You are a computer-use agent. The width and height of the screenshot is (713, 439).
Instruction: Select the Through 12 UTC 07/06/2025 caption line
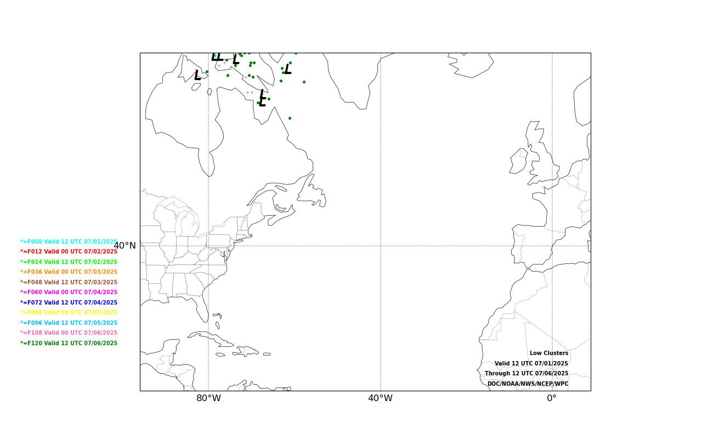coord(527,374)
